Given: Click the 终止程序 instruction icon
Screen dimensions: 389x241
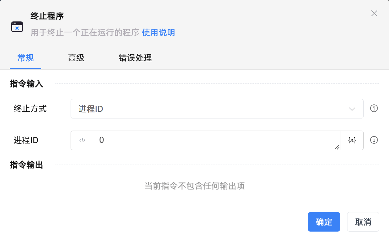Looking at the screenshot, I should [17, 26].
